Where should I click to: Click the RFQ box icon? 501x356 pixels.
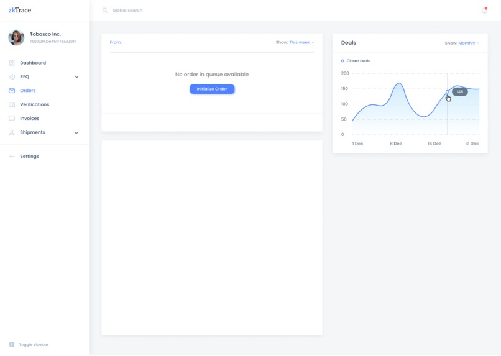click(x=12, y=76)
